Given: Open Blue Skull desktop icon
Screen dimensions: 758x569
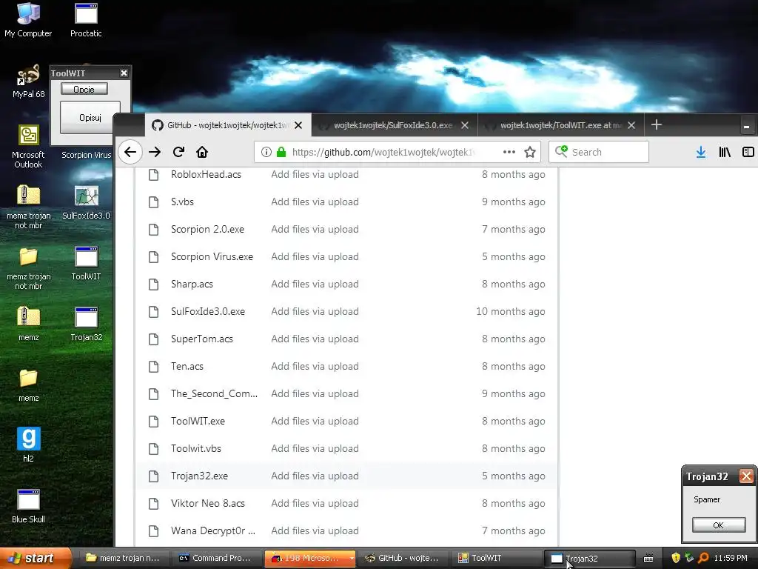Looking at the screenshot, I should click(28, 505).
